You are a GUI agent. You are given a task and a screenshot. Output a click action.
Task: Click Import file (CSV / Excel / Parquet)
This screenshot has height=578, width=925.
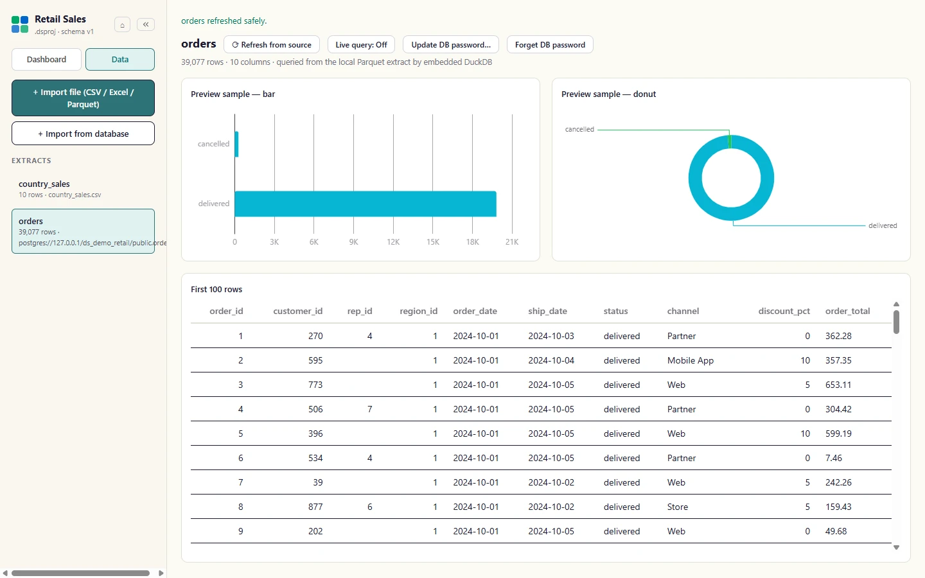(83, 98)
